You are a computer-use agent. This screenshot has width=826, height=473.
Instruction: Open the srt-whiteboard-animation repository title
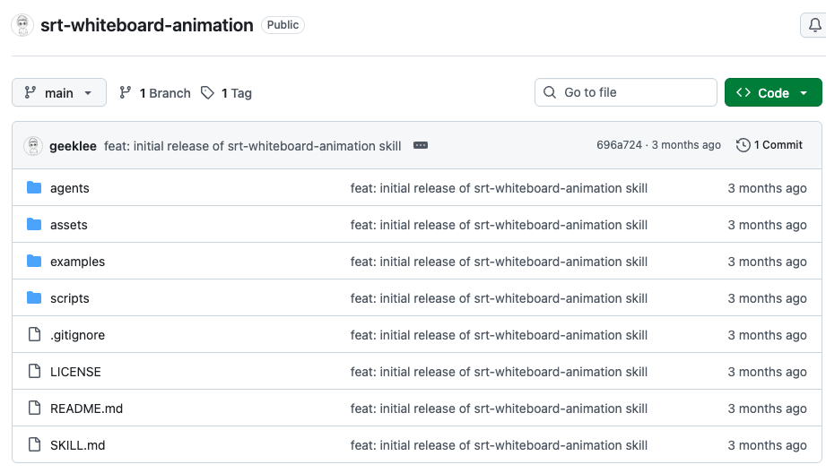[x=147, y=25]
